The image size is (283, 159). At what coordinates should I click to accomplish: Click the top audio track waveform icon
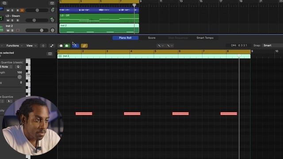click(1, 9)
